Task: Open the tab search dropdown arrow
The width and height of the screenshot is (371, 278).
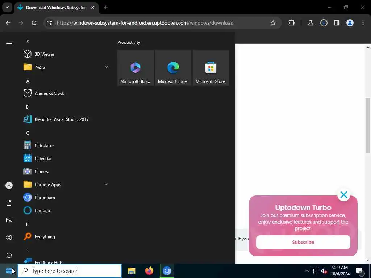Action: tap(7, 7)
